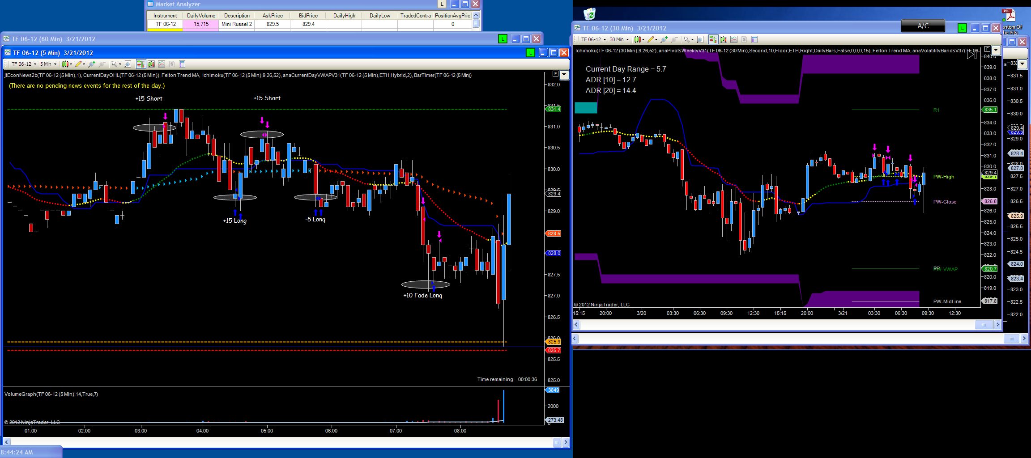Click 5 Min chart horizontal scrollbar left arrow
Screen dimensions: 1031x458
(x=6, y=442)
